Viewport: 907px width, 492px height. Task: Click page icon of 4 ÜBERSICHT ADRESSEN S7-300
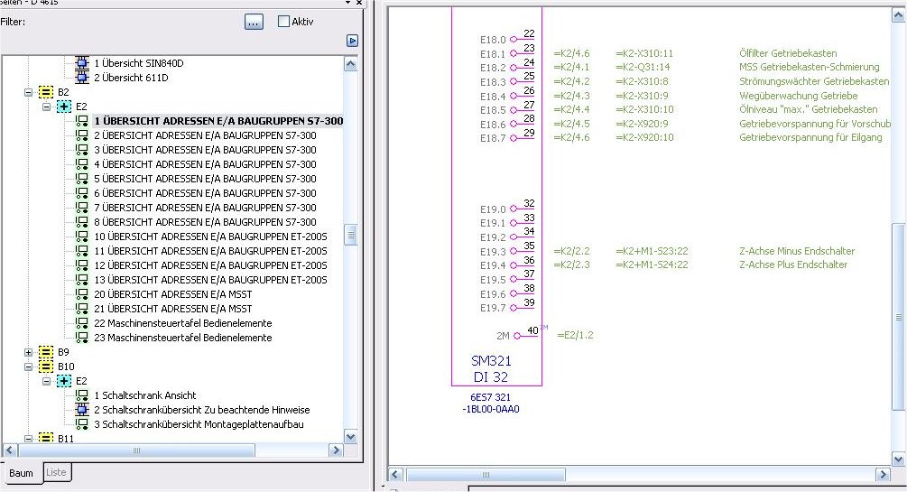pyautogui.click(x=82, y=164)
